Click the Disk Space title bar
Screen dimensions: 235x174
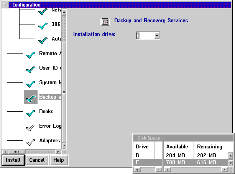pyautogui.click(x=183, y=138)
